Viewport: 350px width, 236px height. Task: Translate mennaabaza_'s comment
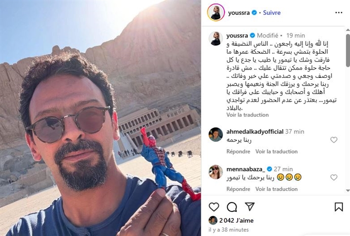[x=277, y=189]
